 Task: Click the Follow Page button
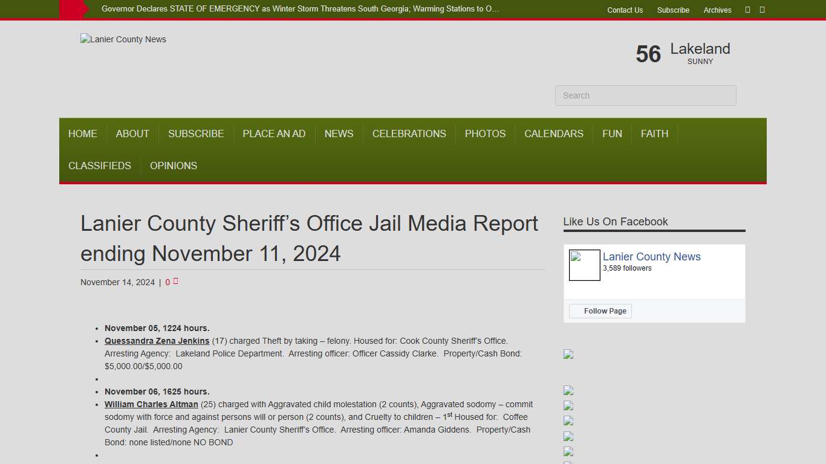600,311
